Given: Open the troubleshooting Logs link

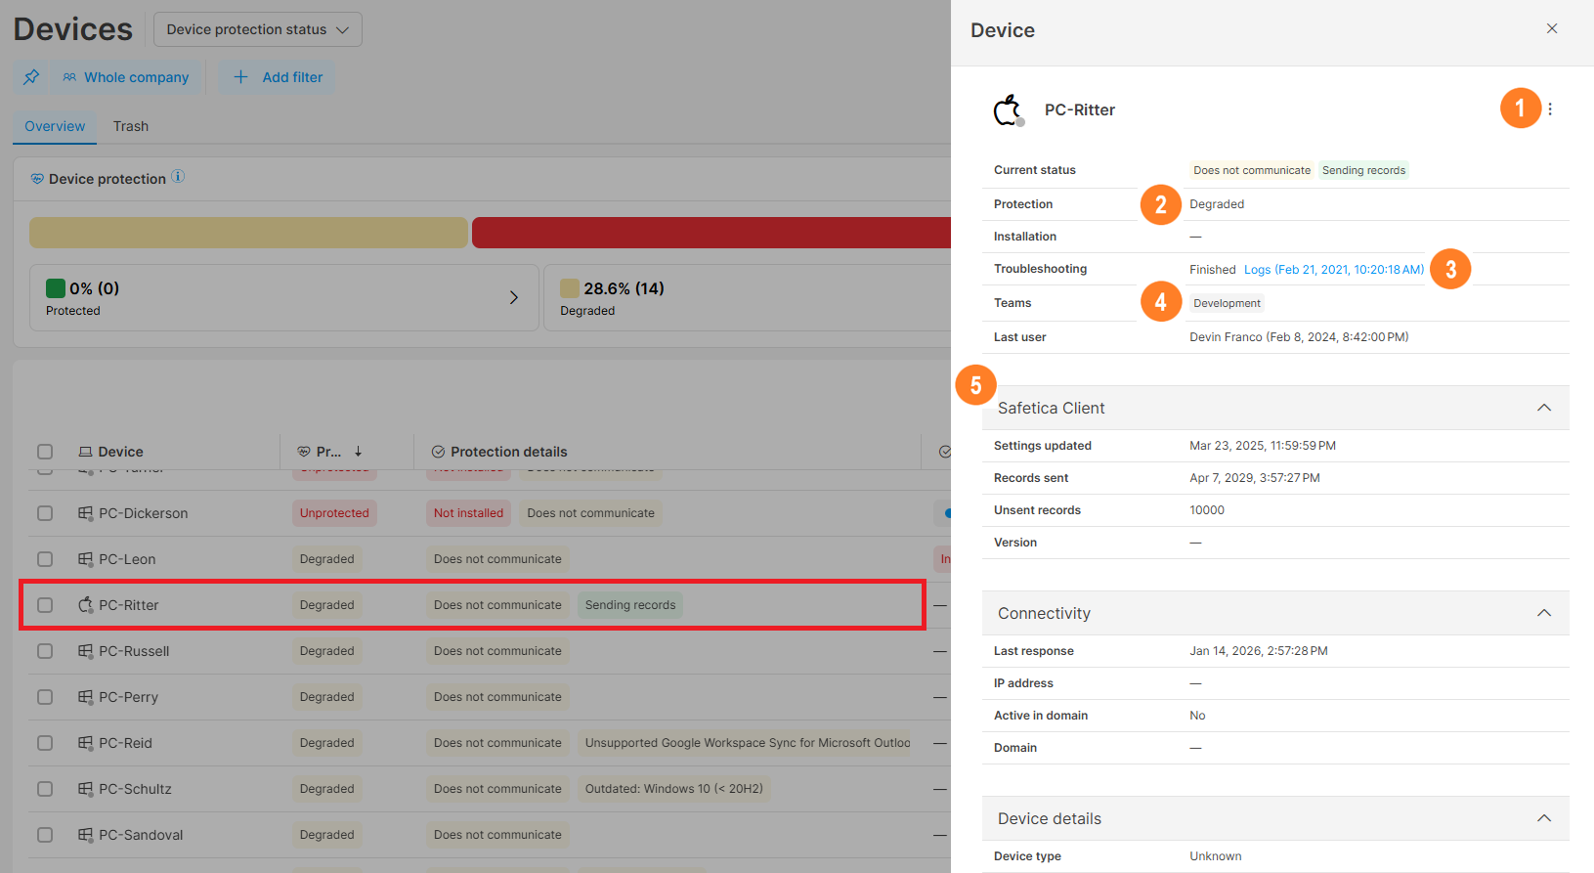Looking at the screenshot, I should coord(1334,270).
